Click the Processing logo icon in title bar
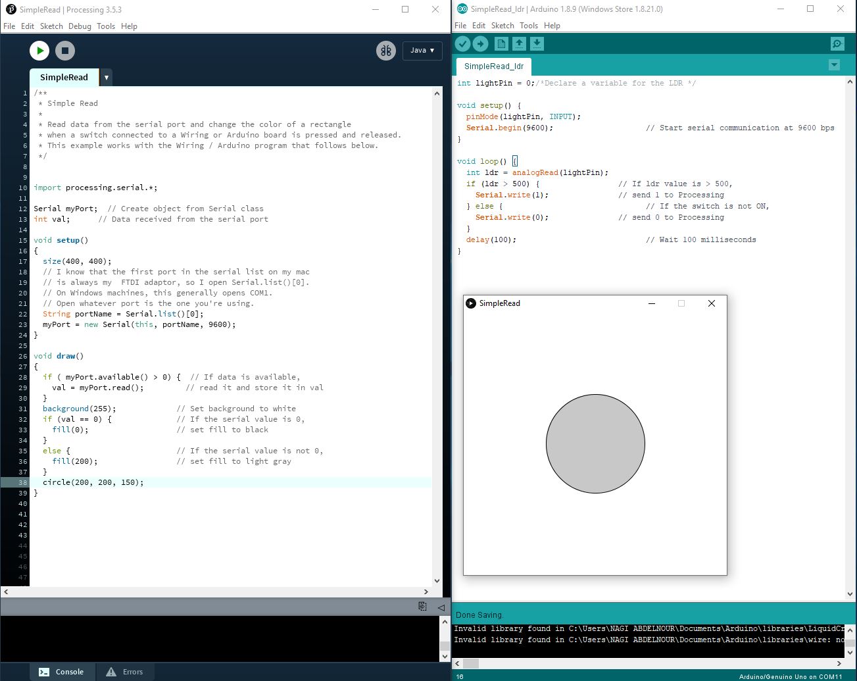 click(11, 9)
